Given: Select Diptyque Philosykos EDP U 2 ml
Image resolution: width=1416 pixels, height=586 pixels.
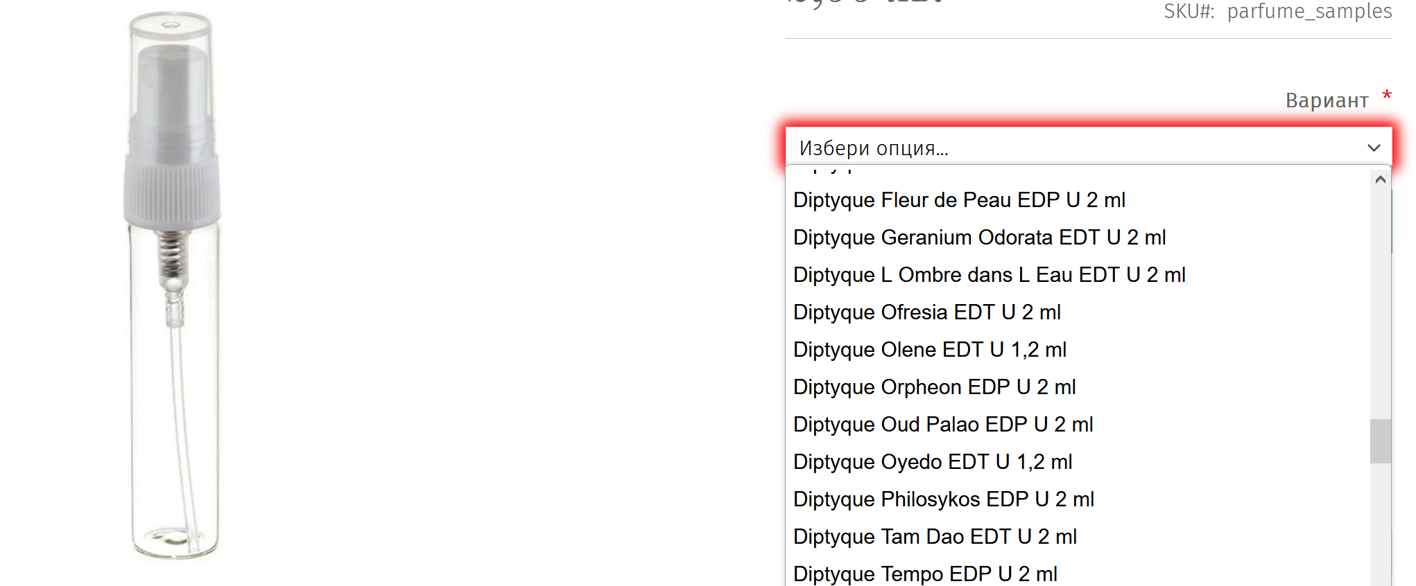Looking at the screenshot, I should 1078,499.
